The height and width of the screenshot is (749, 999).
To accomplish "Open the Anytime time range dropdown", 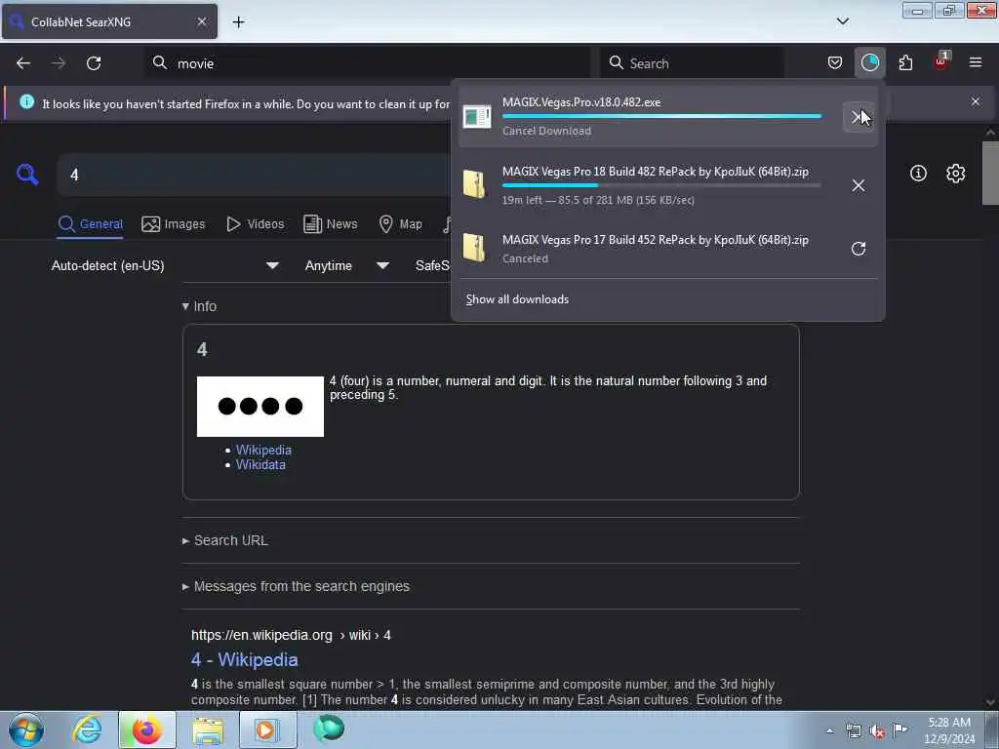I will (x=346, y=265).
